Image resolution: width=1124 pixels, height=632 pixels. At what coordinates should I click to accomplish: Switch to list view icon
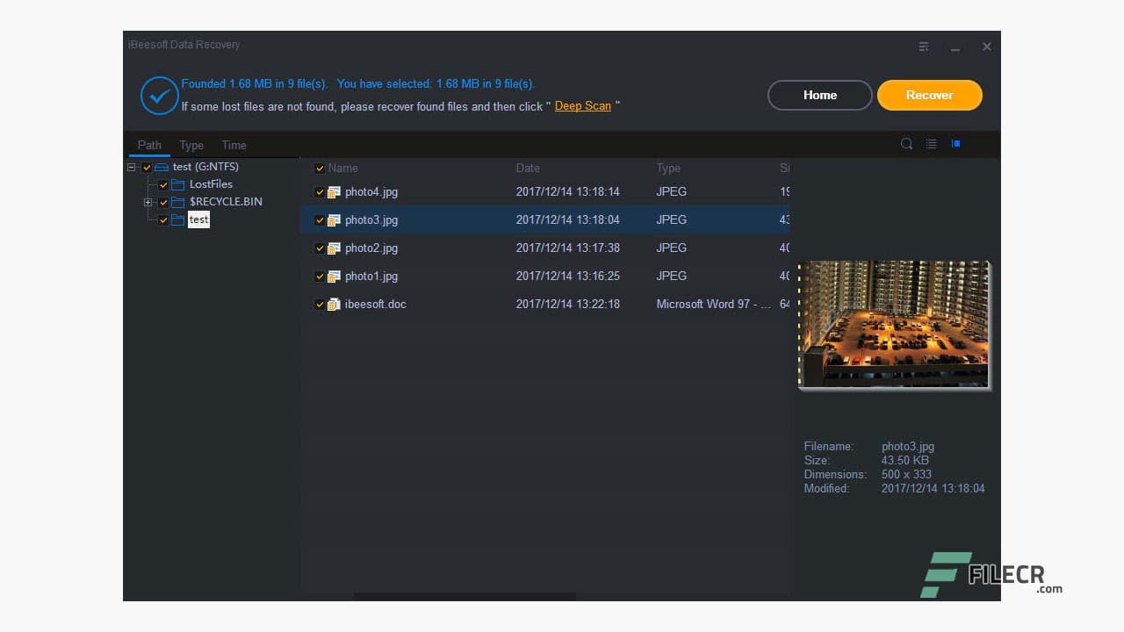(931, 144)
